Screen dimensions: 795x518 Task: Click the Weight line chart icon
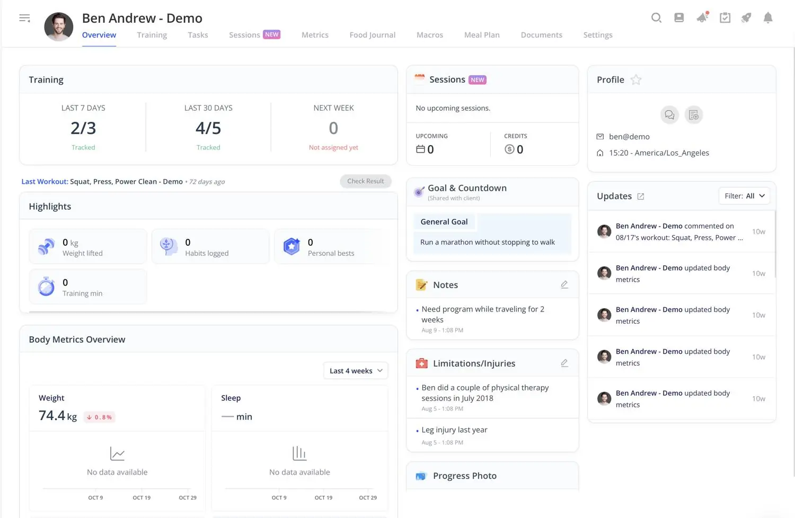[117, 454]
